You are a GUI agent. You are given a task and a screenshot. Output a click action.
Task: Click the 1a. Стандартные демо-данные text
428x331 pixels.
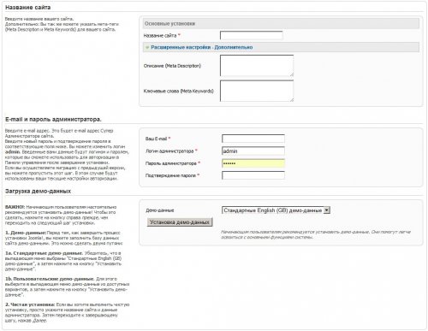click(45, 253)
